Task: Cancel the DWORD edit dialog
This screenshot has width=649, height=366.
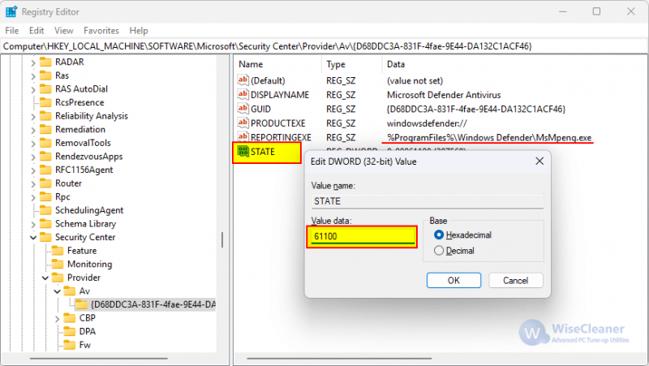Action: tap(515, 280)
